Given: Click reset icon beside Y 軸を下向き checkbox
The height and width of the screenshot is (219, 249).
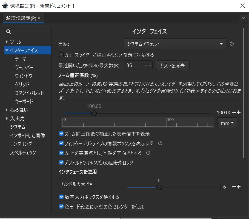Looking at the screenshot, I should point(148,153).
